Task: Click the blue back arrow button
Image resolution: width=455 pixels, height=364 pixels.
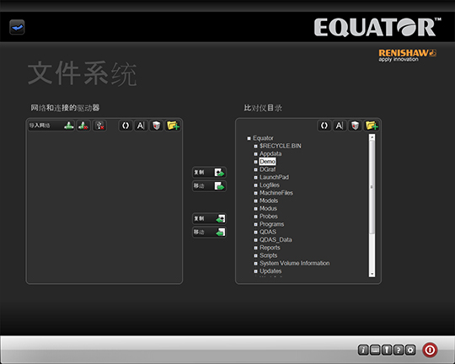Action: point(17,27)
